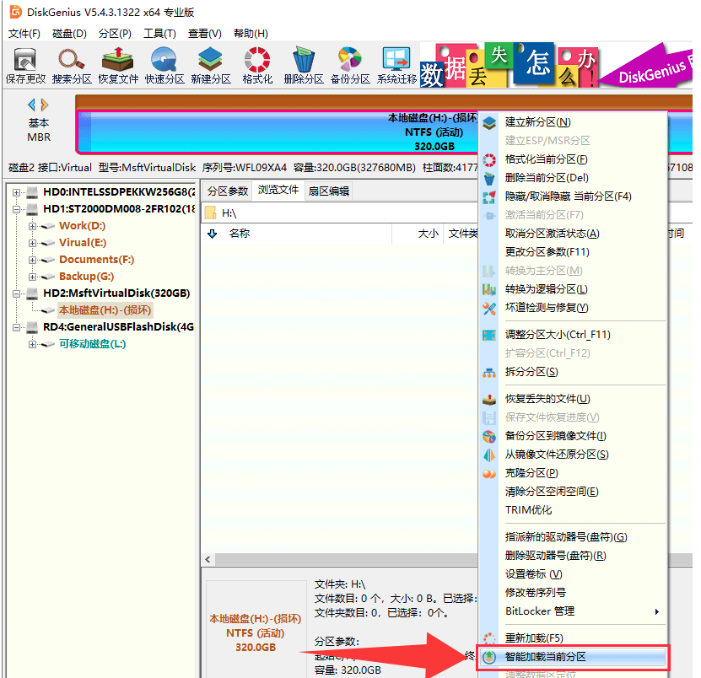The width and height of the screenshot is (701, 678).
Task: Click the 新建分区 toolbar icon
Action: click(x=211, y=66)
